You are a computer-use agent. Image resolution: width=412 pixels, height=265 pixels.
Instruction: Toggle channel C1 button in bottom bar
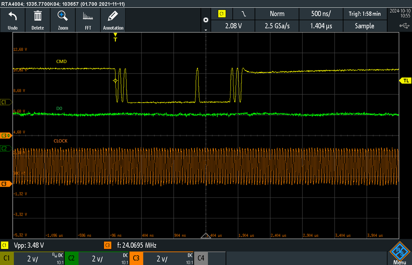click(x=7, y=258)
